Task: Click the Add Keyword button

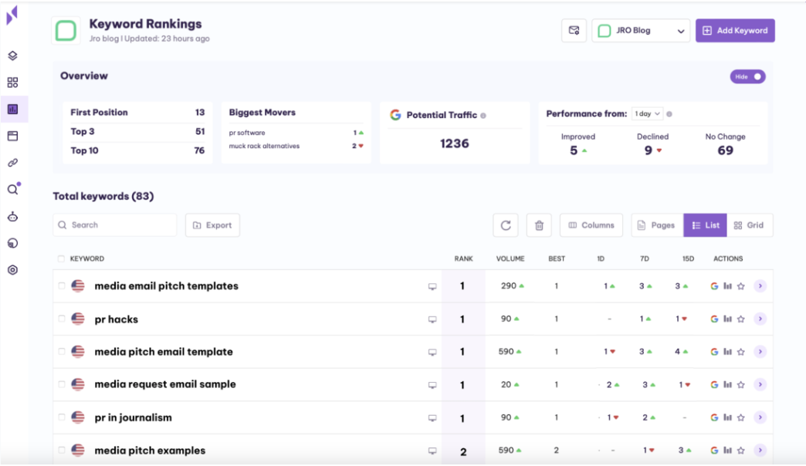Action: (735, 30)
